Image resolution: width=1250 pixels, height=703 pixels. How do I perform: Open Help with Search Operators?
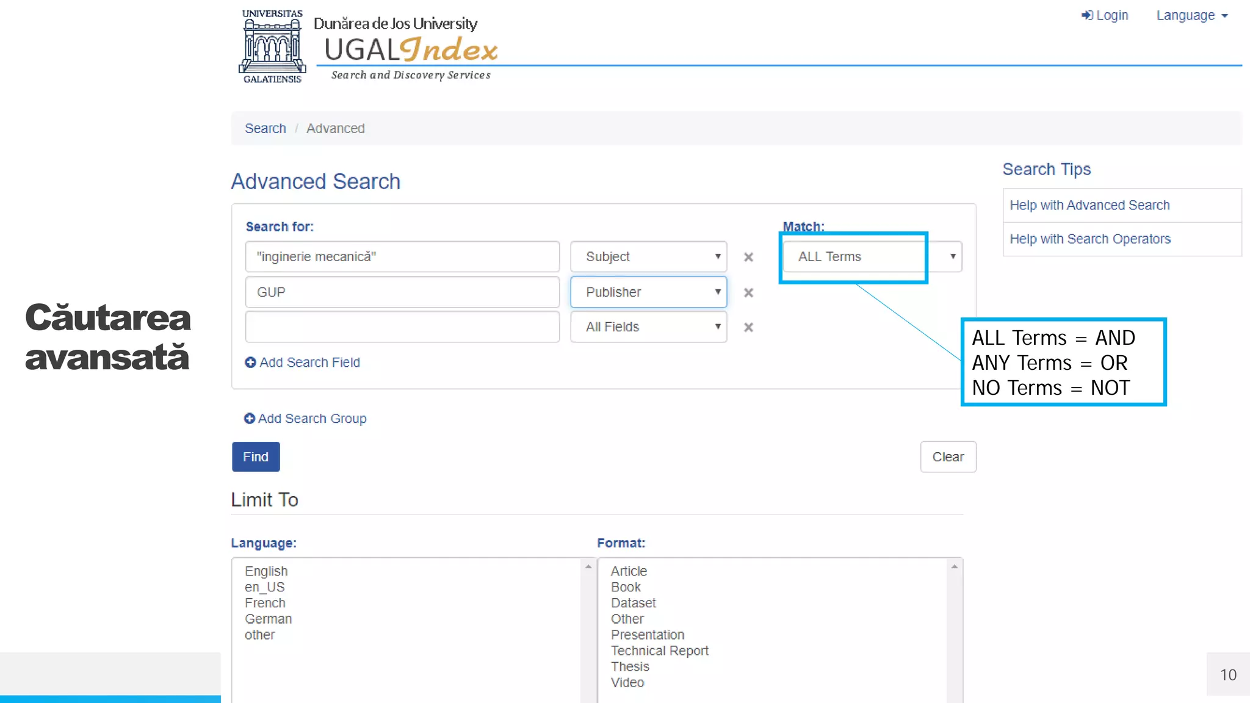[1090, 239]
